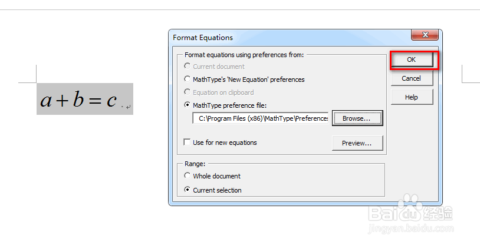480x245 pixels.
Task: Set range to Whole document
Action: [187, 176]
